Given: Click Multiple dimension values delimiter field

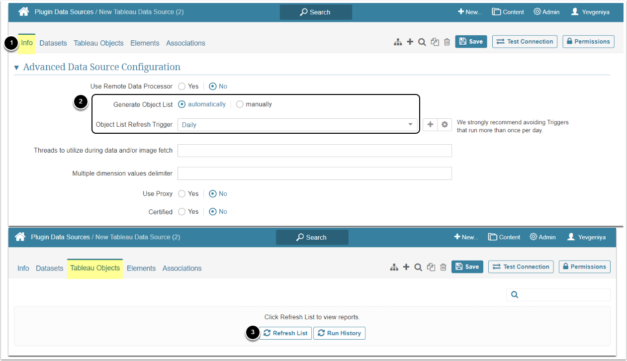Looking at the screenshot, I should click(x=315, y=174).
